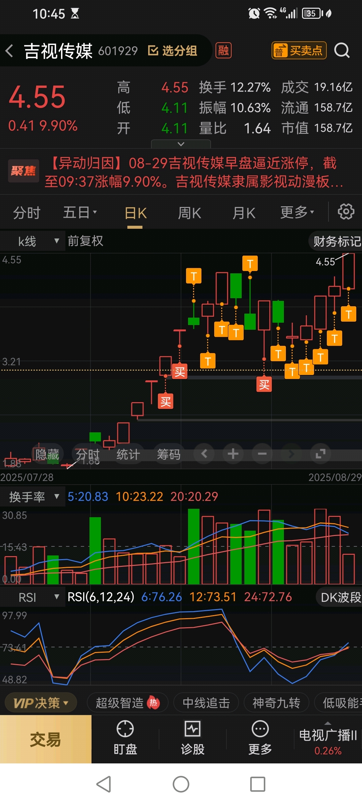Open the VIP决策 dropdown
Viewport: 362px width, 805px height.
point(41,703)
